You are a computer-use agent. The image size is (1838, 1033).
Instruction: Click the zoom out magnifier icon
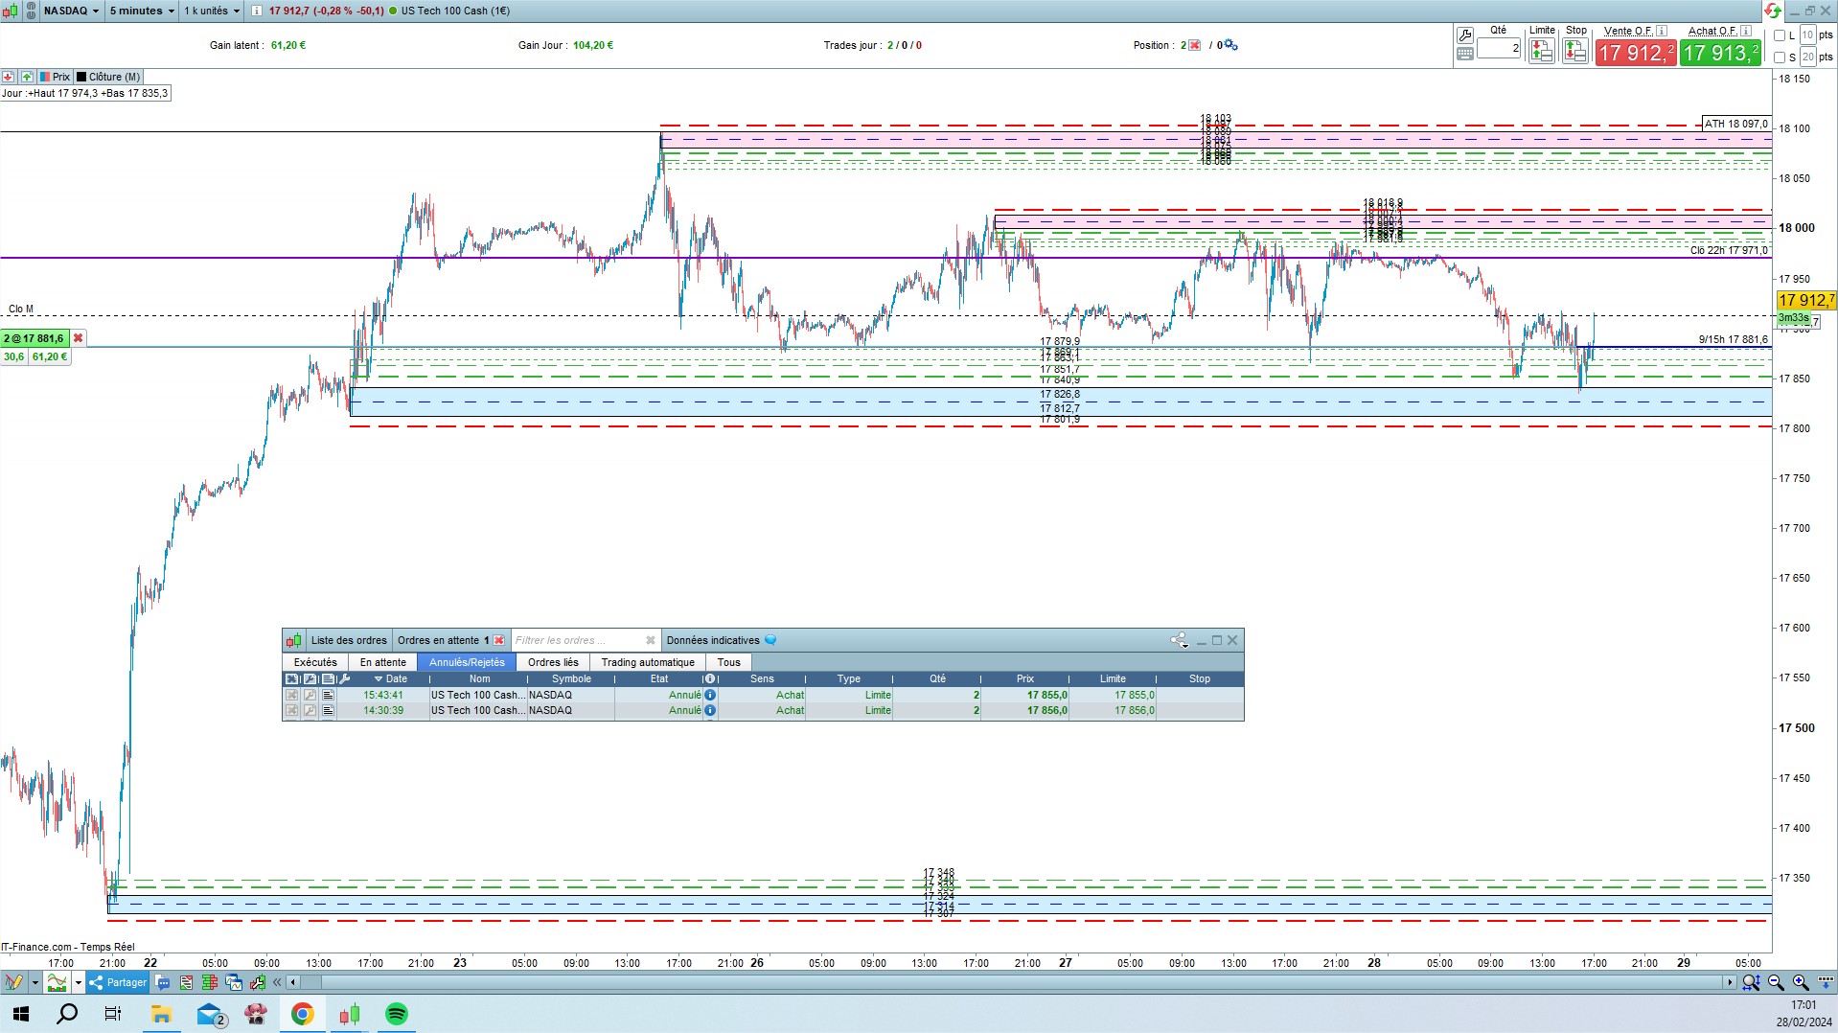(1776, 982)
